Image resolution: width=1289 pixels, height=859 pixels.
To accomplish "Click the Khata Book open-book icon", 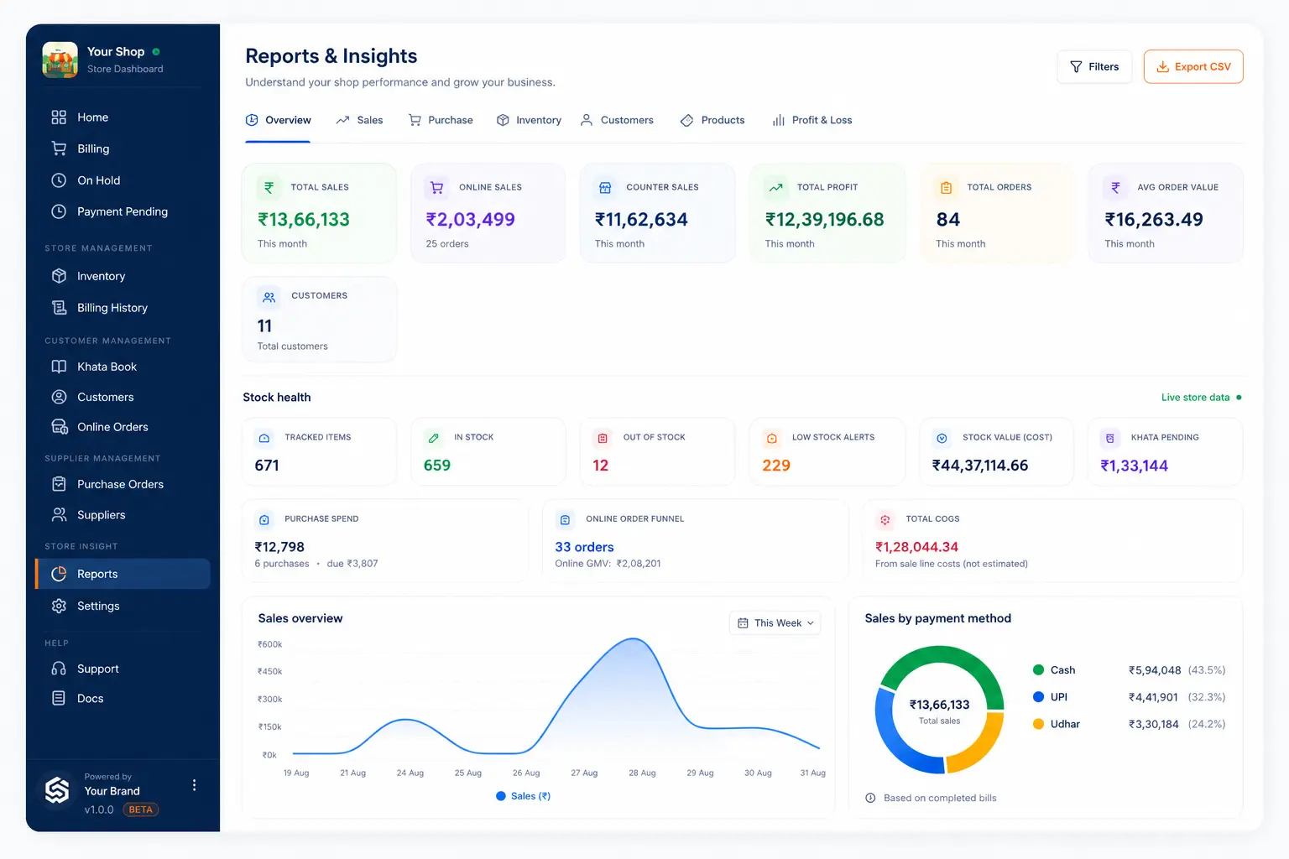I will click(x=59, y=367).
